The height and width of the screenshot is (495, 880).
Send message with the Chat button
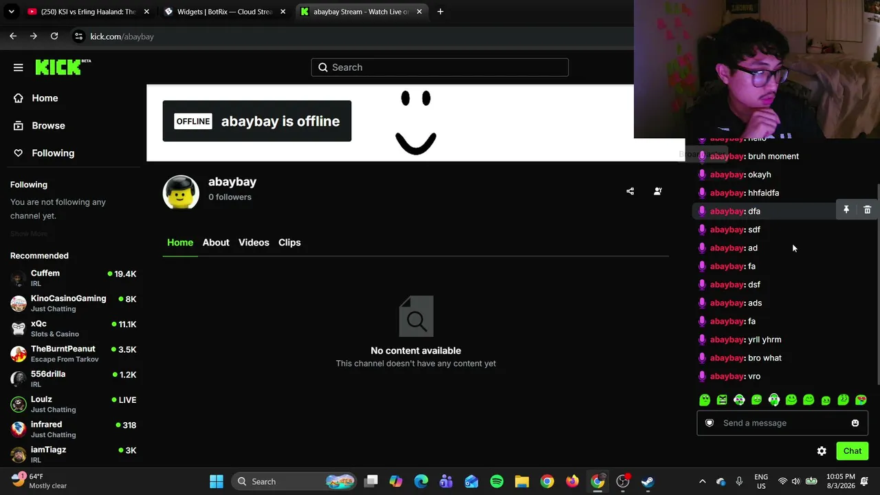point(852,451)
